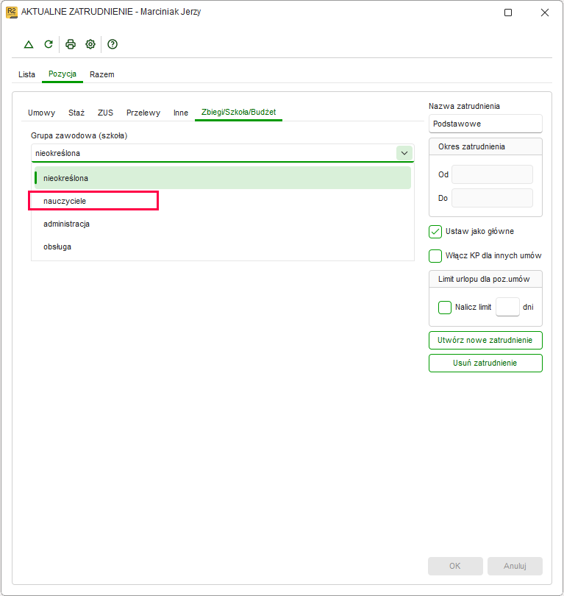Maximize the Aktualne zatrudnienie window

(x=508, y=13)
